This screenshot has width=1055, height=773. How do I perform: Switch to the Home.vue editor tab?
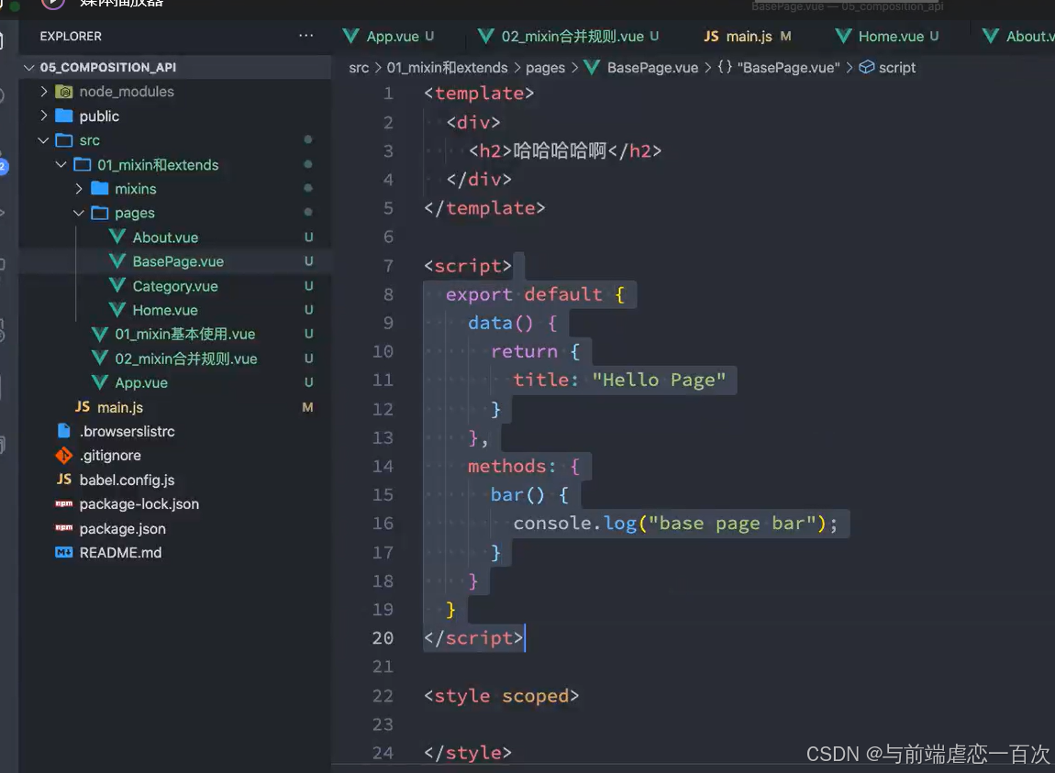coord(891,37)
